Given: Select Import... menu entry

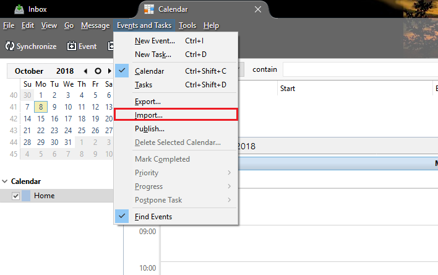Looking at the screenshot, I should coord(176,115).
